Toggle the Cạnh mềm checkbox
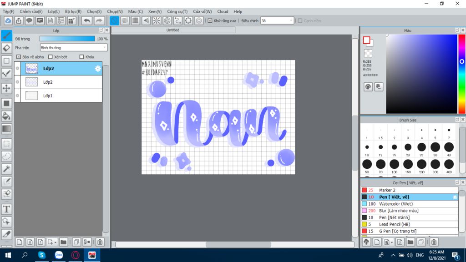 [x=300, y=21]
